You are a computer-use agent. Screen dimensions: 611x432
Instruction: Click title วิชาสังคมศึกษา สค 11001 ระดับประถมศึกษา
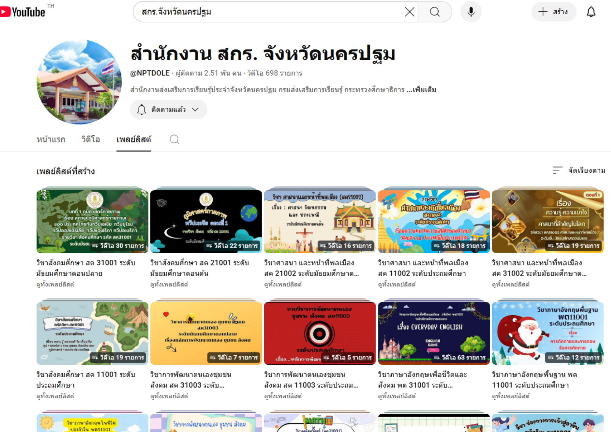tap(86, 380)
